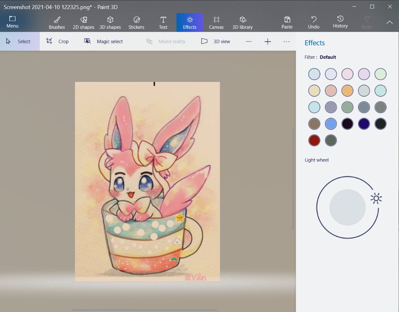Open the Brushes tool tab
Screen dimensions: 399x312
tap(57, 23)
